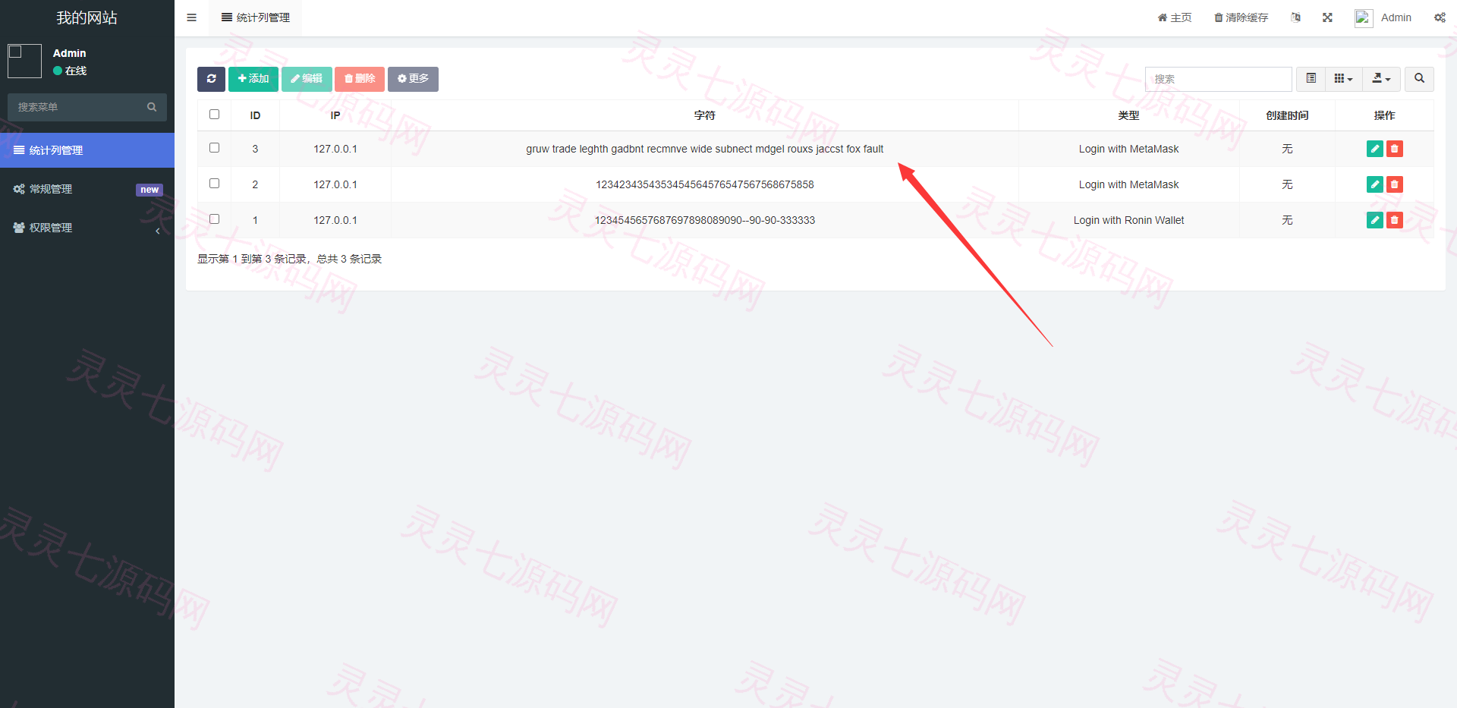The image size is (1457, 708).
Task: Click the 编辑 edit toolbar button
Action: tap(307, 79)
